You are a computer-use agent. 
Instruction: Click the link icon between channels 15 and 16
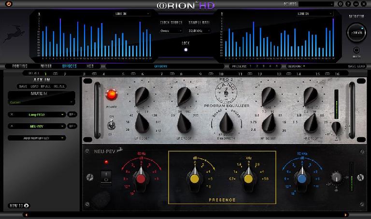coord(328,74)
